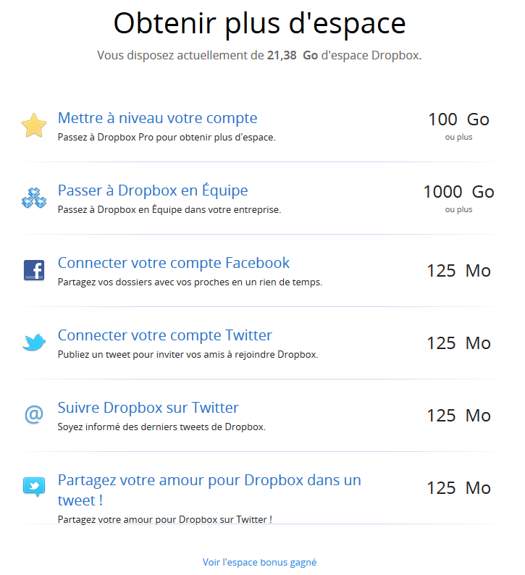Screen dimensions: 525x575
Task: Open Voir l'espace bonus gagné link
Action: (259, 562)
